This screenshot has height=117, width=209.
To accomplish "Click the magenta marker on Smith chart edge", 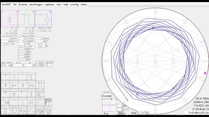I will tap(205, 73).
